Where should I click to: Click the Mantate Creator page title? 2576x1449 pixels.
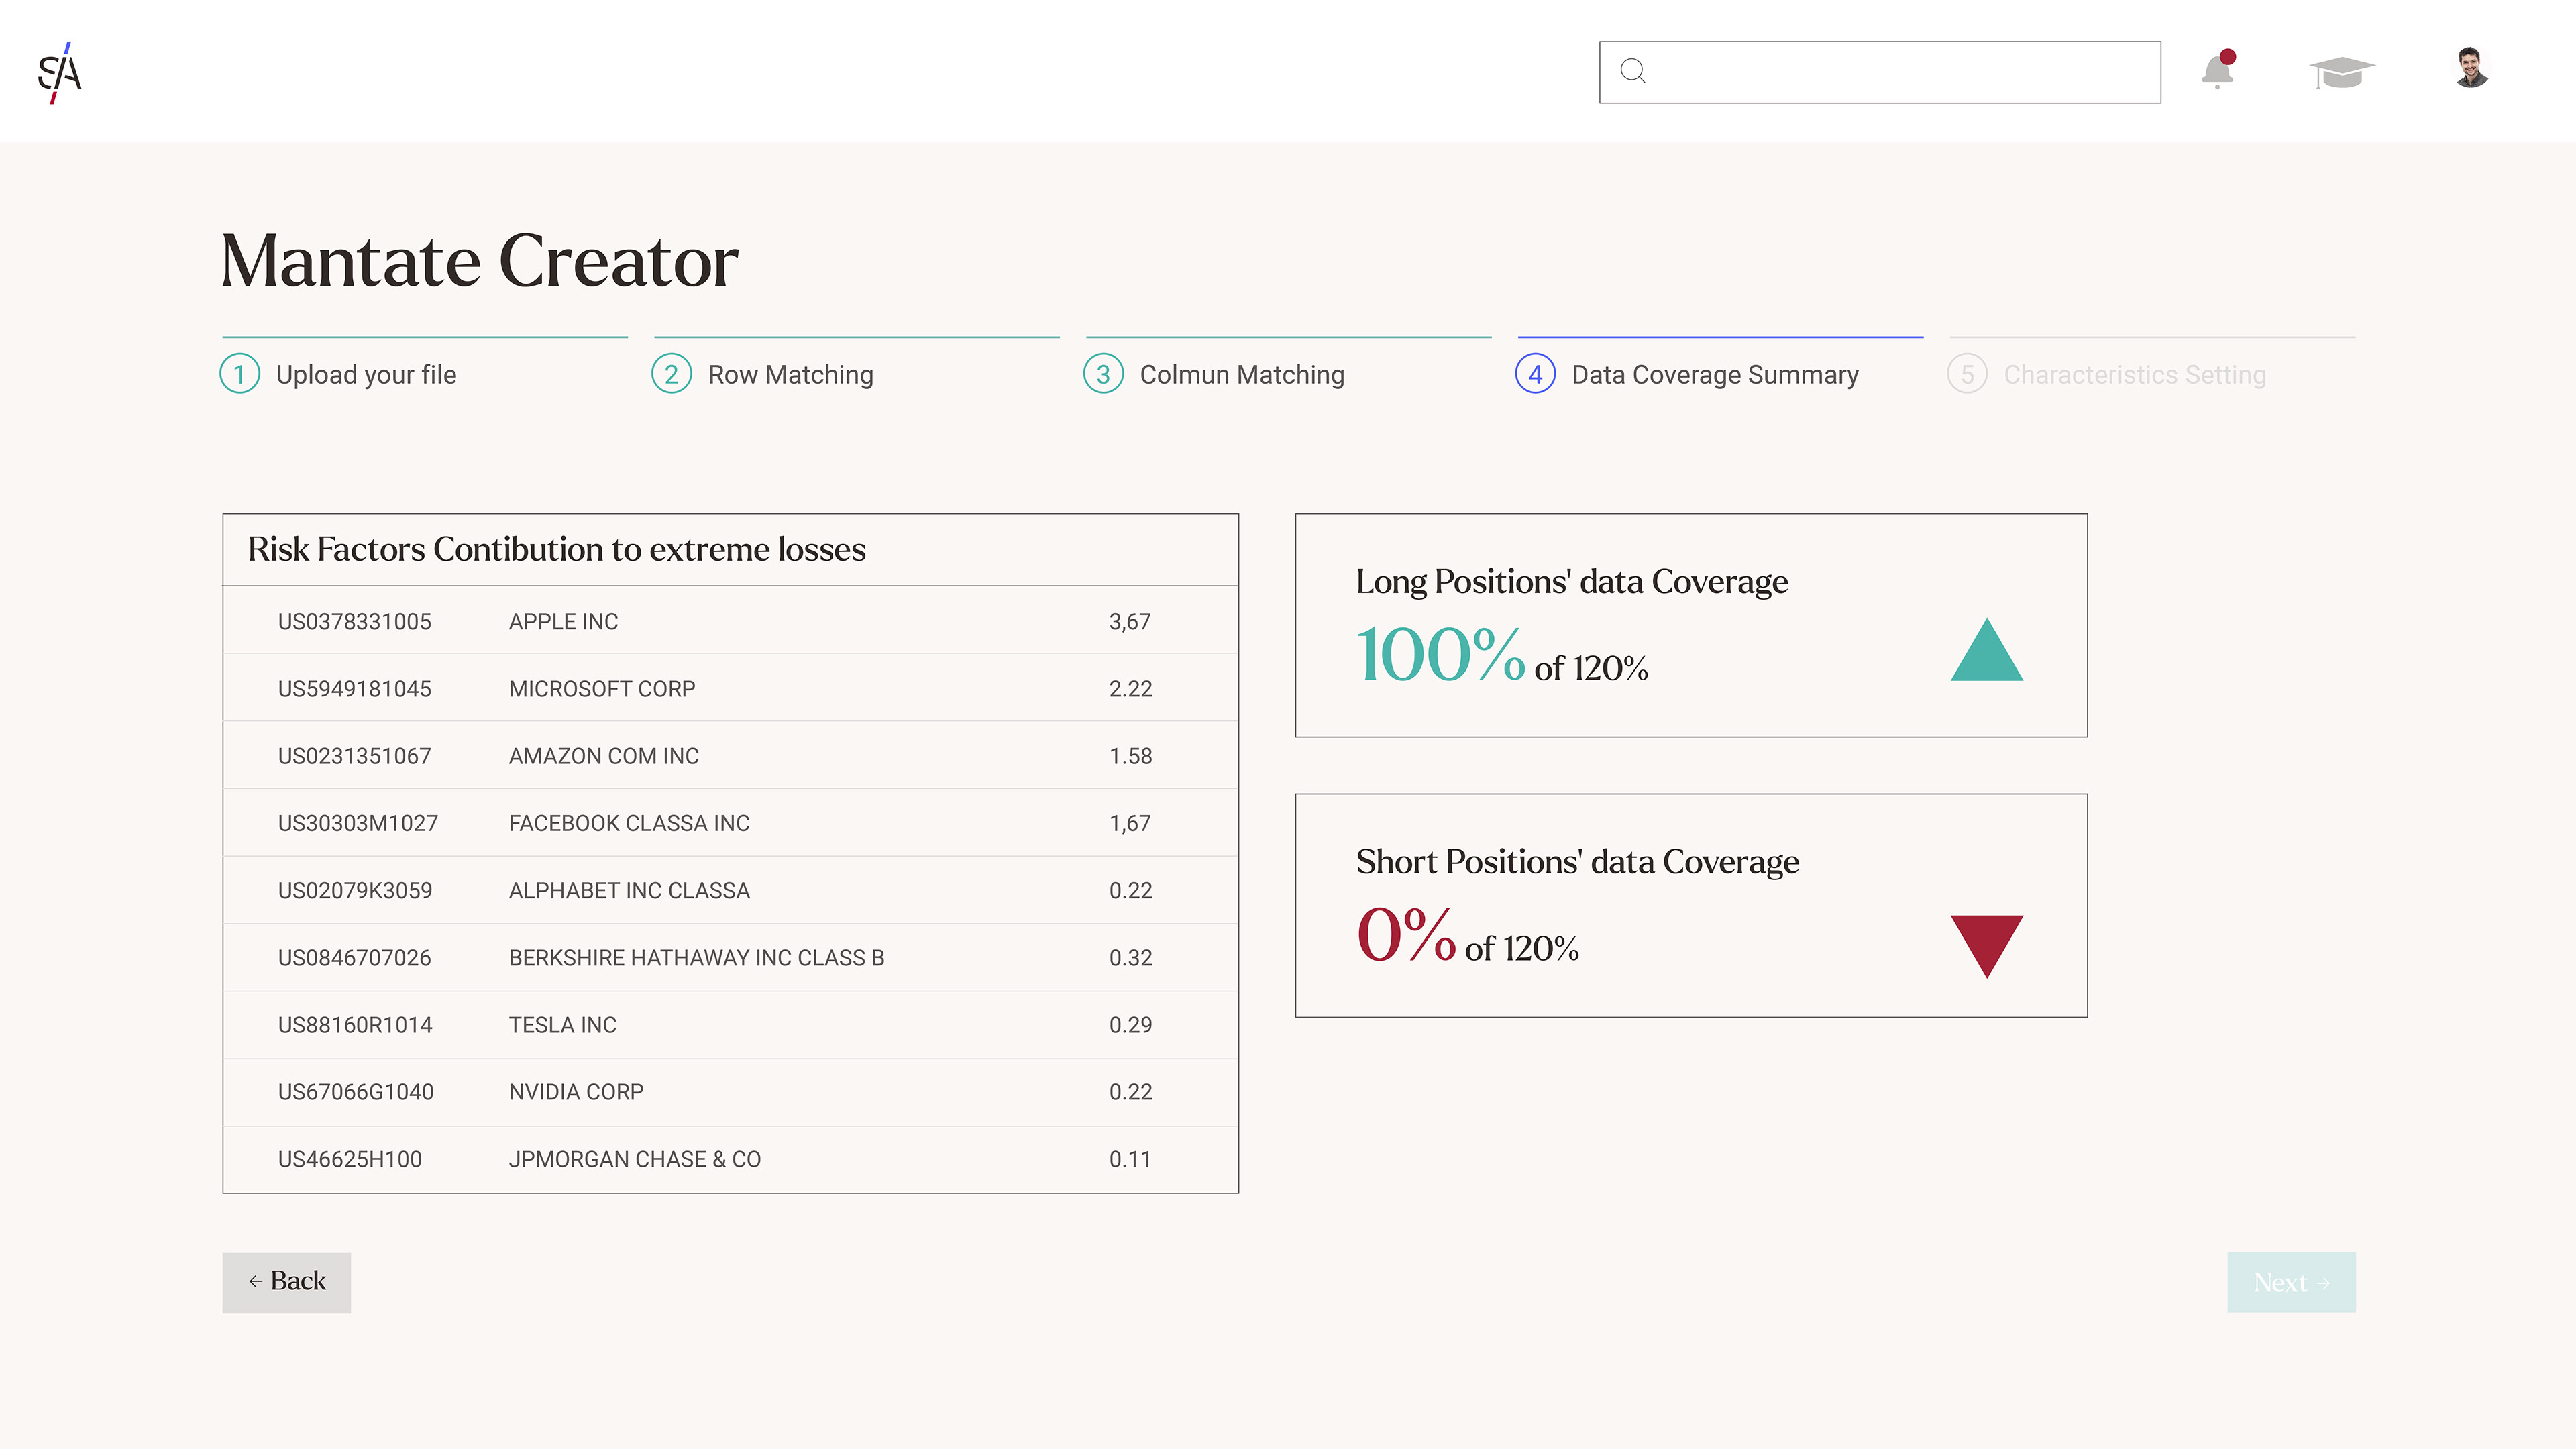click(480, 260)
